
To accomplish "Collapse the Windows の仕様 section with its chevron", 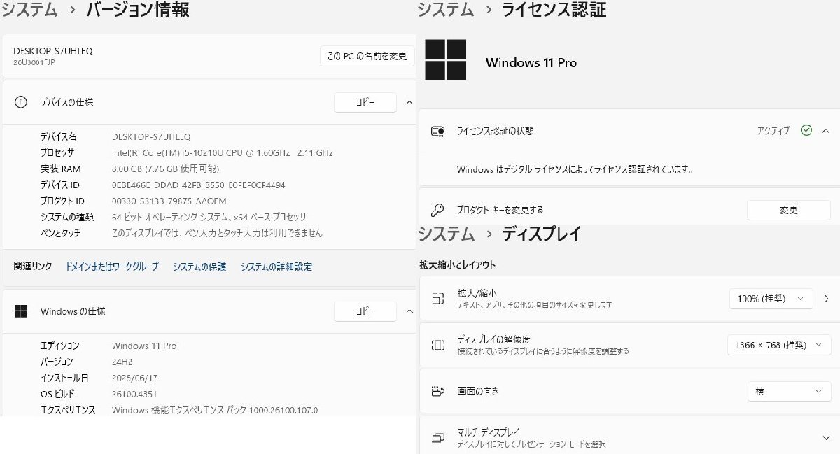I will click(x=409, y=311).
